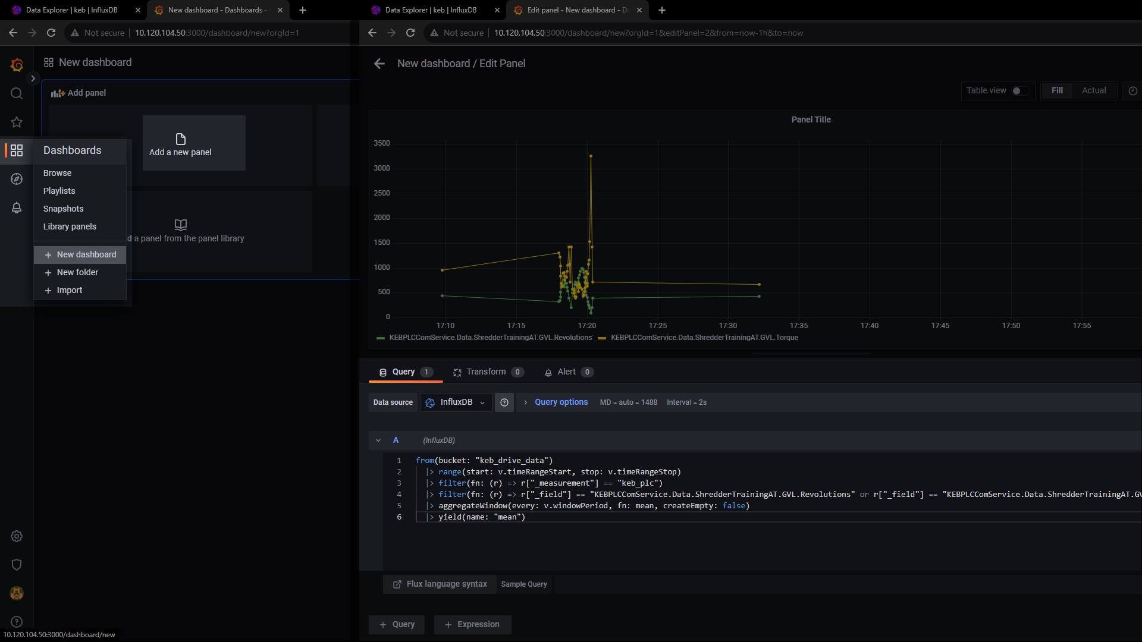Click the yellow Torque legend color swatch
Image resolution: width=1142 pixels, height=642 pixels.
pyautogui.click(x=602, y=338)
